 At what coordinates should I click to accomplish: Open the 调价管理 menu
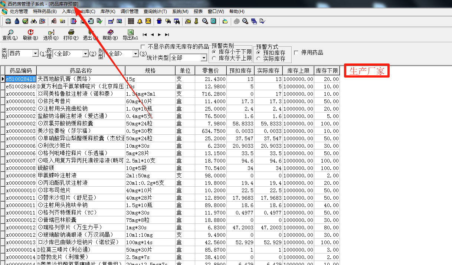(130, 12)
